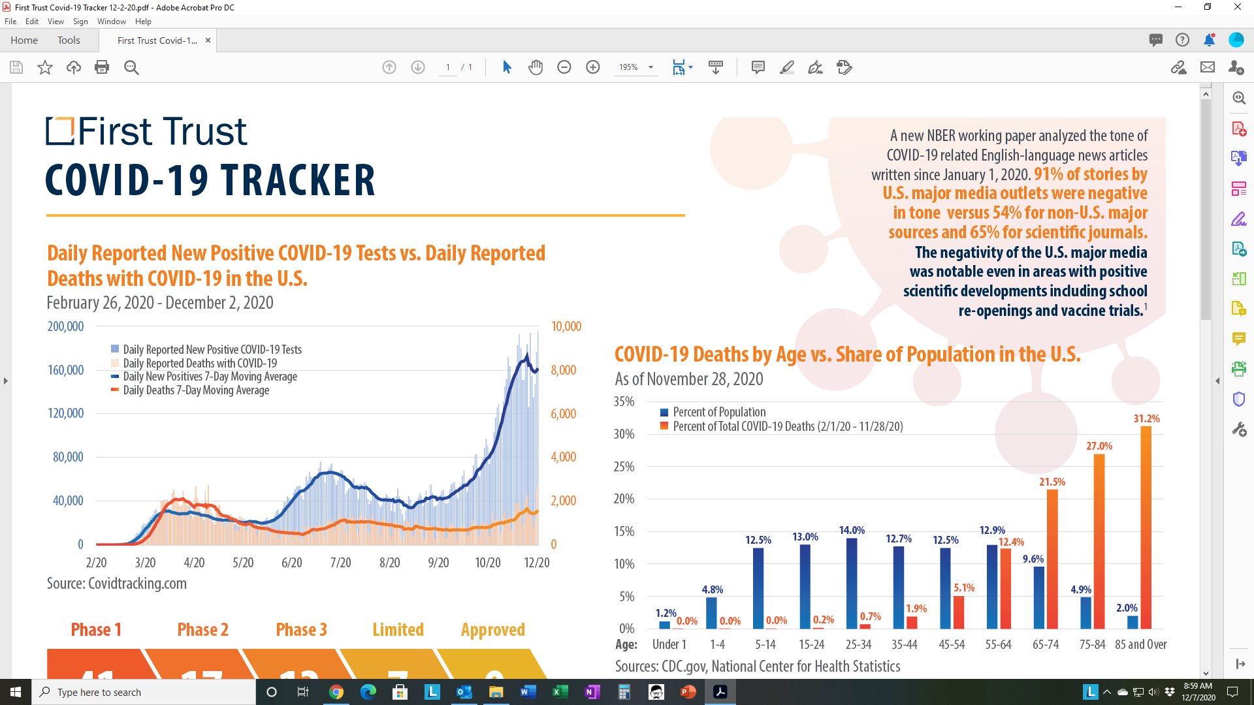Open the Window menu
Screen dimensions: 1254x705
112,22
